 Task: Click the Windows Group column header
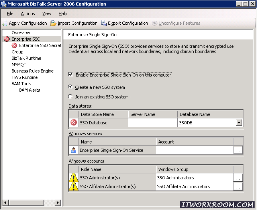[194, 169]
